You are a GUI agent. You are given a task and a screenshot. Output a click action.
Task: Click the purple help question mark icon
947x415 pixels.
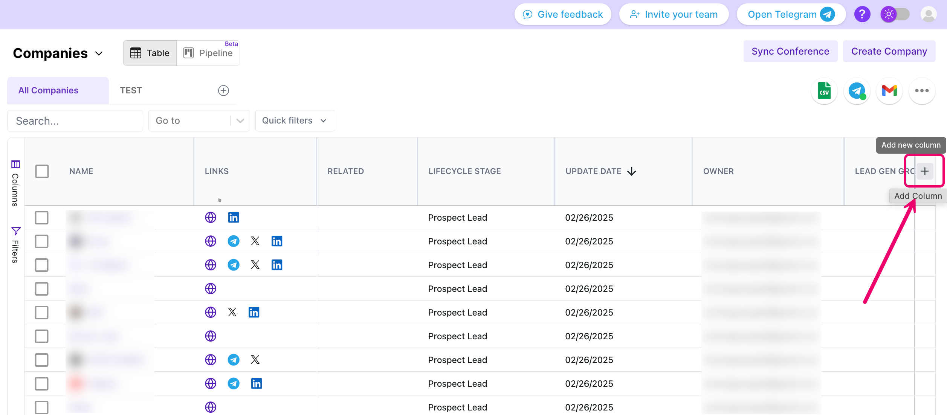862,14
